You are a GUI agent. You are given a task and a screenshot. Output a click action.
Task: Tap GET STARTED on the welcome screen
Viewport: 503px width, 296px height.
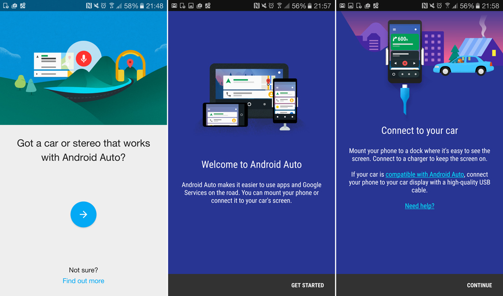click(x=307, y=285)
